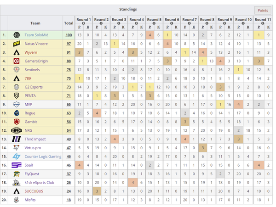
Task: Click the GamersOrigin logo icon
Action: [17, 61]
